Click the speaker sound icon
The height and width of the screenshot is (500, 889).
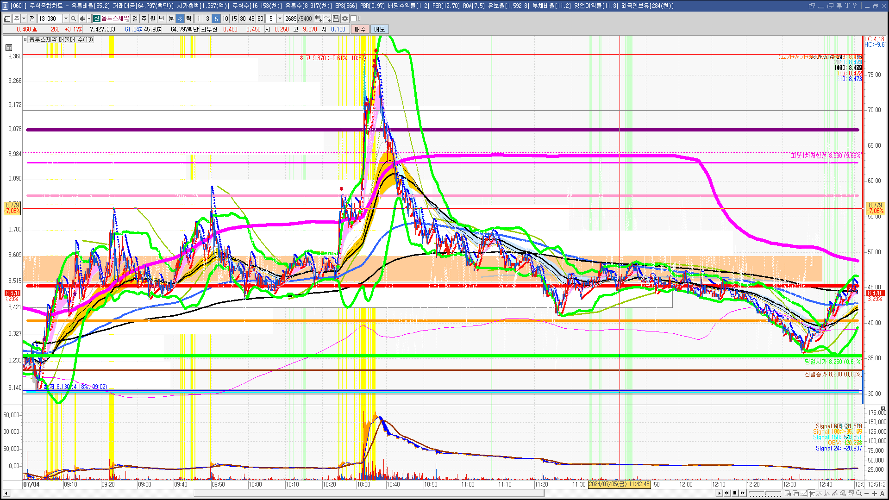click(x=82, y=19)
